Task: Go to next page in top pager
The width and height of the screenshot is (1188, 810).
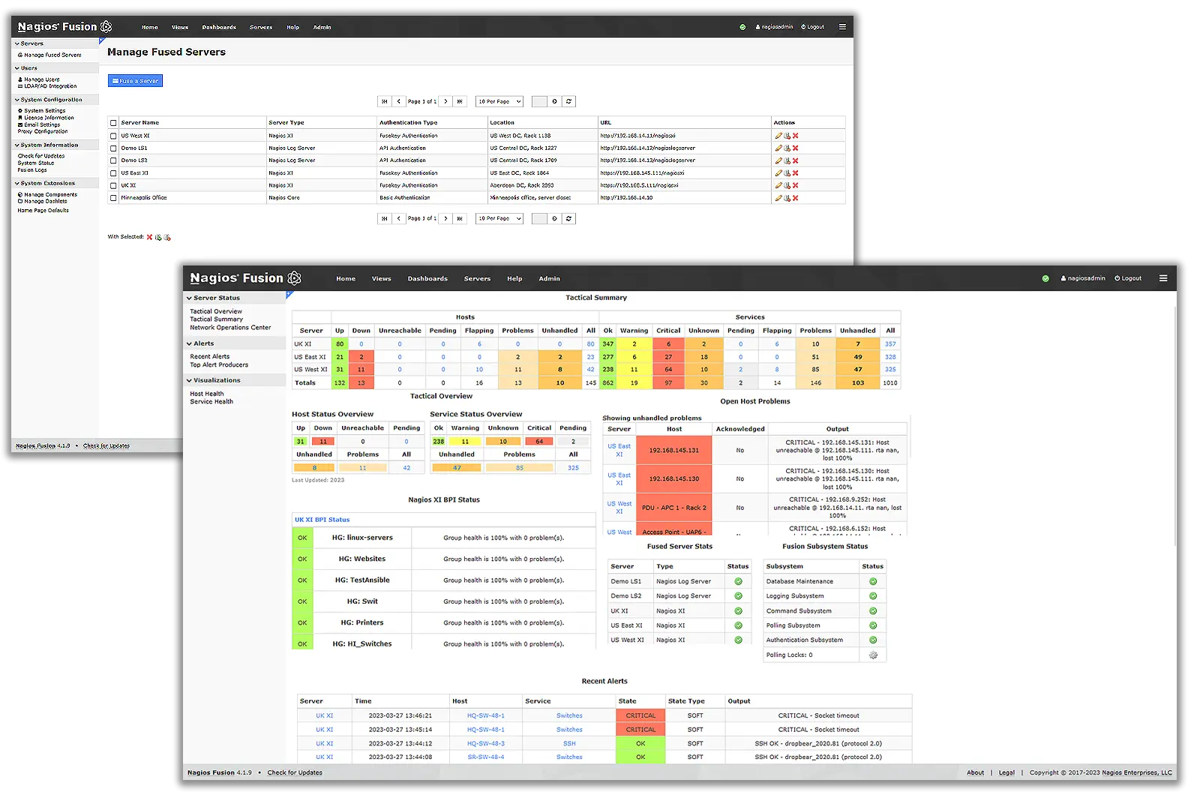Action: pos(445,101)
